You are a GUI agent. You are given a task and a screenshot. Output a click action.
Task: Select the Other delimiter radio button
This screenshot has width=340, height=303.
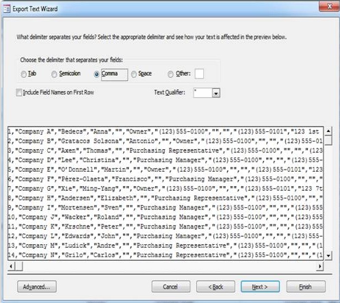(170, 75)
